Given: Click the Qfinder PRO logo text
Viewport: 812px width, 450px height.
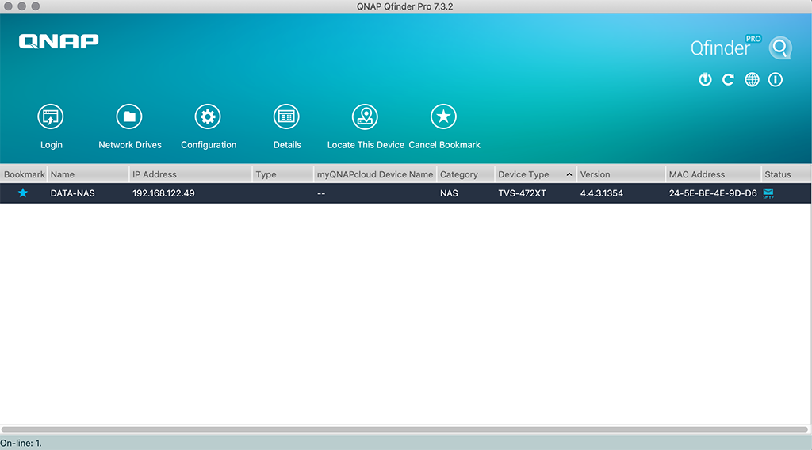Looking at the screenshot, I should (726, 47).
